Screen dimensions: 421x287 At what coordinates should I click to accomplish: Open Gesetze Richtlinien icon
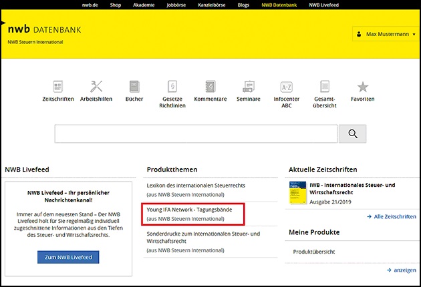172,87
